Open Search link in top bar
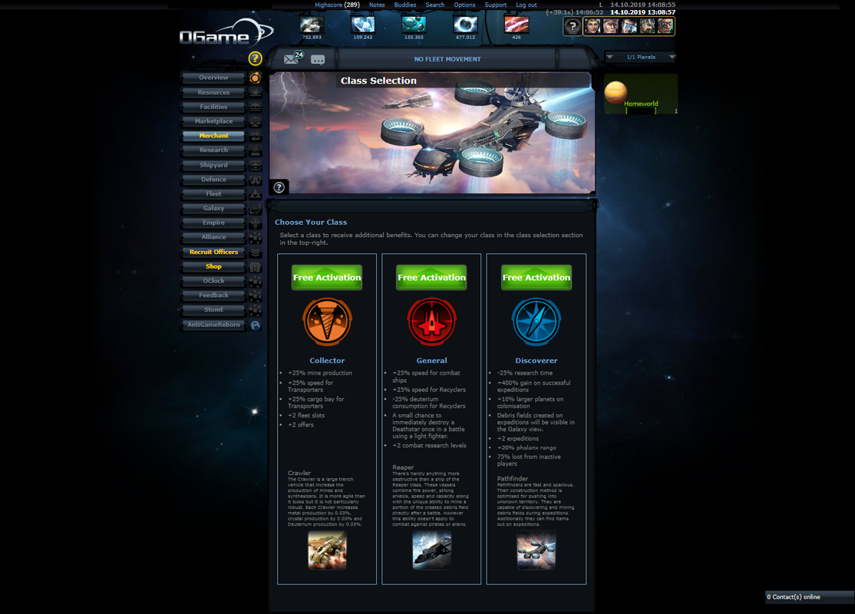The image size is (855, 614). pos(435,5)
